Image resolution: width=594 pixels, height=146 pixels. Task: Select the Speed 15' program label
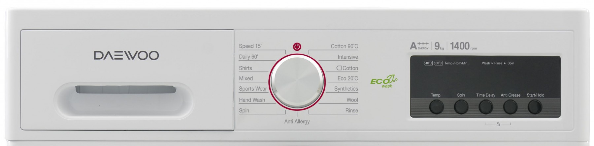pos(250,46)
